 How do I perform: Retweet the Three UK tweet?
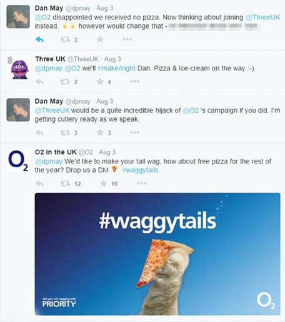[x=65, y=82]
